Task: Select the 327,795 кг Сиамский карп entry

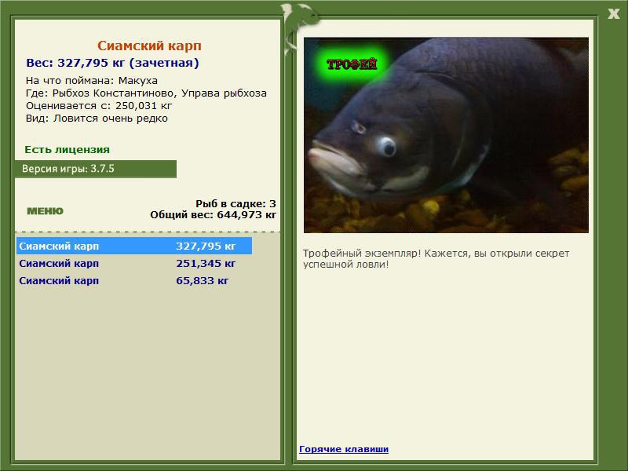Action: pyautogui.click(x=133, y=246)
